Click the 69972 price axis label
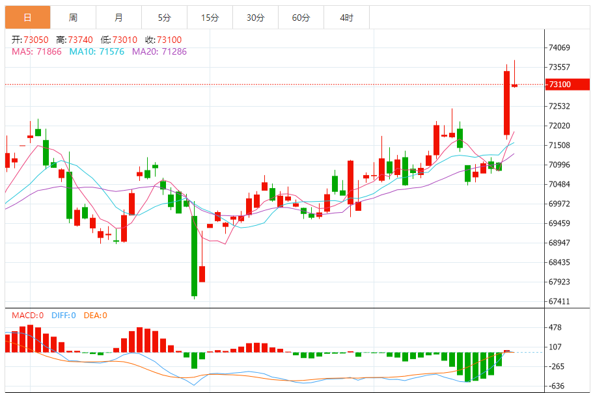Image resolution: width=593 pixels, height=393 pixels. [x=559, y=204]
